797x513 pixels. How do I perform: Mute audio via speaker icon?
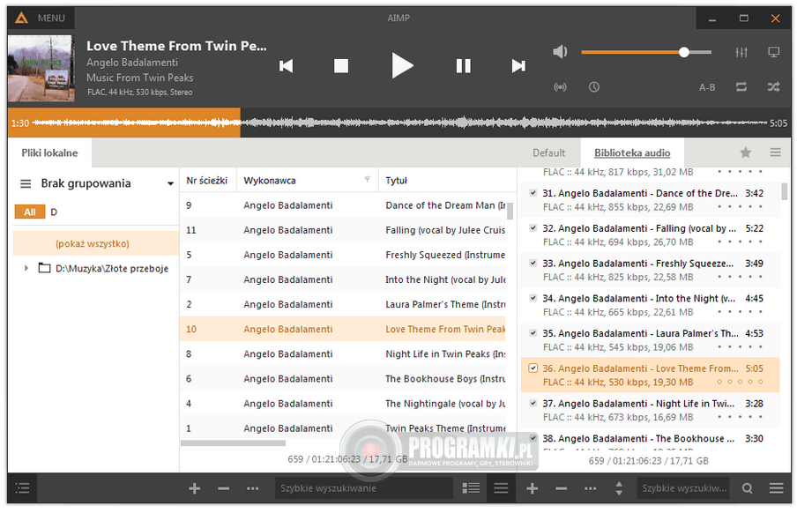(x=560, y=52)
